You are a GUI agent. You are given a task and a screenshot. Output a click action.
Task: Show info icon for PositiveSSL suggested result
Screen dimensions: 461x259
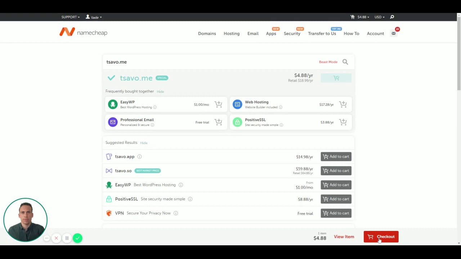(x=190, y=199)
